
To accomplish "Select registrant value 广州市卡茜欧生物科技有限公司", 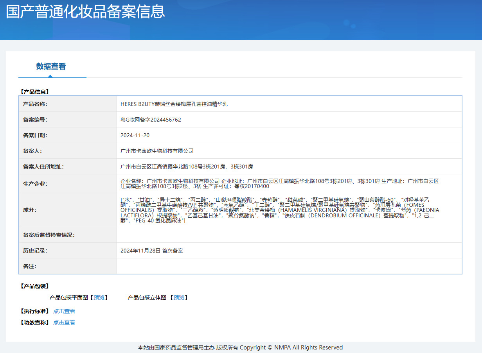I will pos(157,151).
